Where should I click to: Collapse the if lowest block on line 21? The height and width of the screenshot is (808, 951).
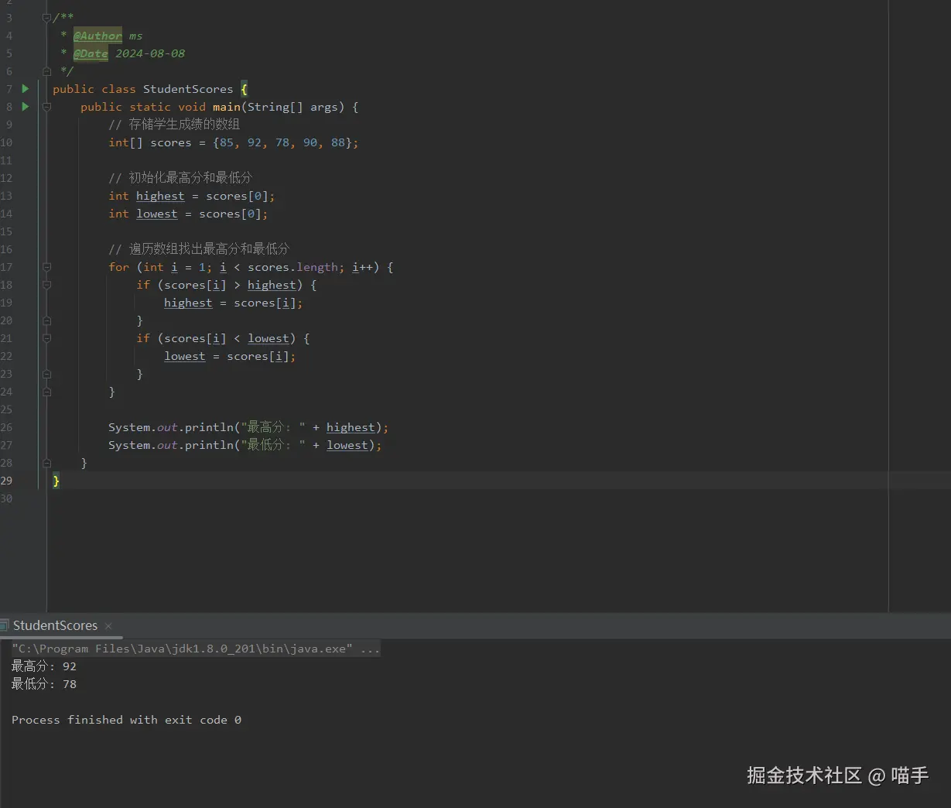[x=46, y=338]
